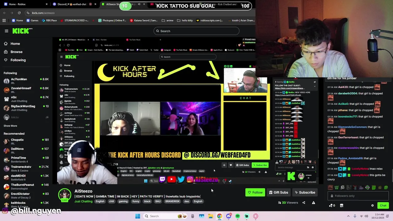Open the anime bookmarks folder
This screenshot has width=393, height=221.
[168, 21]
